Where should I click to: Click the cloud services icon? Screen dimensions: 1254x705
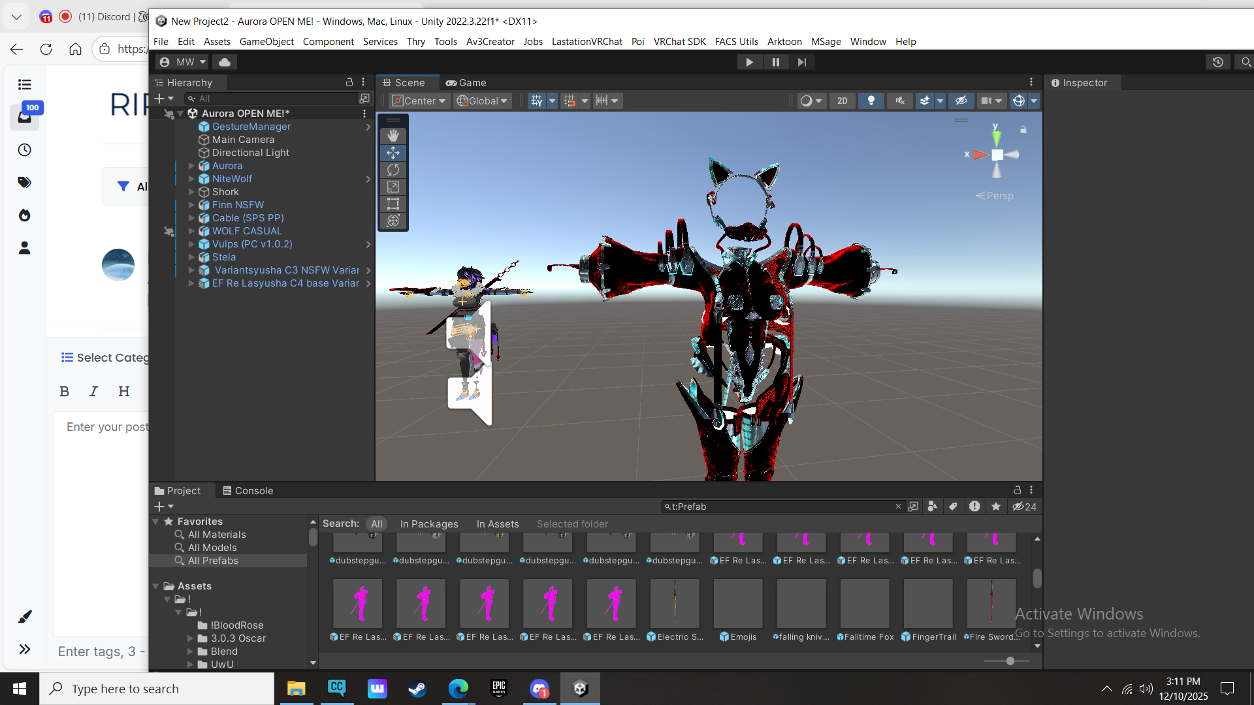coord(225,62)
